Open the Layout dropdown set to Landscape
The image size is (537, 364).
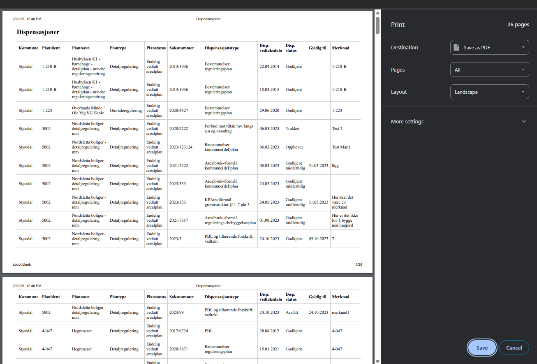(489, 92)
